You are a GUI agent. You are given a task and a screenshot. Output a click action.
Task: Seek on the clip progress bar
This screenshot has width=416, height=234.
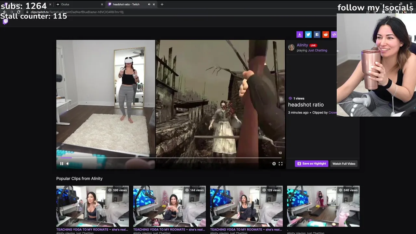tap(170, 158)
